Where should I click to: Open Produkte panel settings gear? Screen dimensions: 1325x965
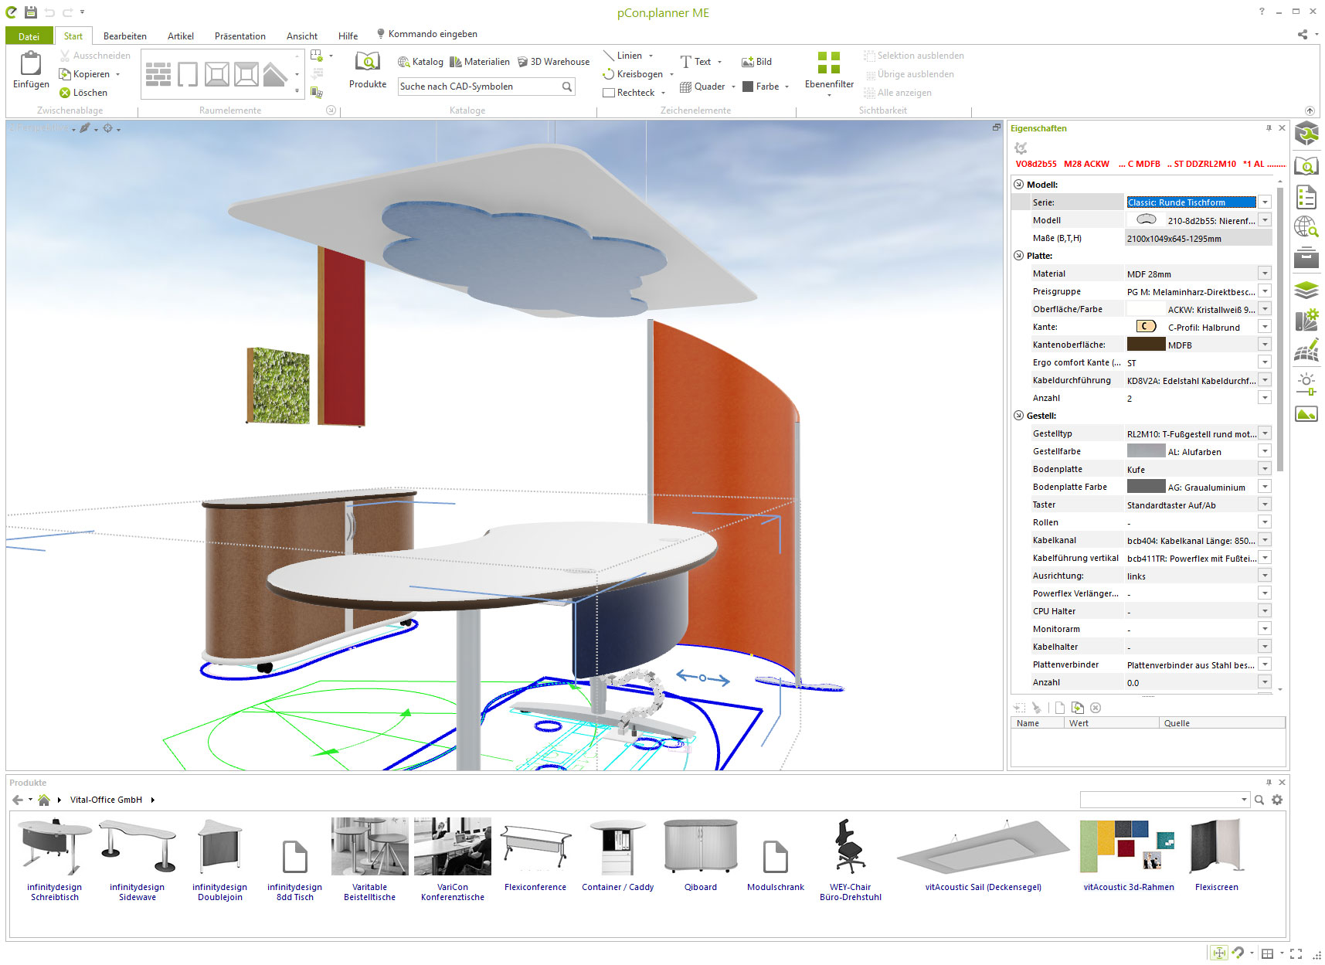point(1277,800)
